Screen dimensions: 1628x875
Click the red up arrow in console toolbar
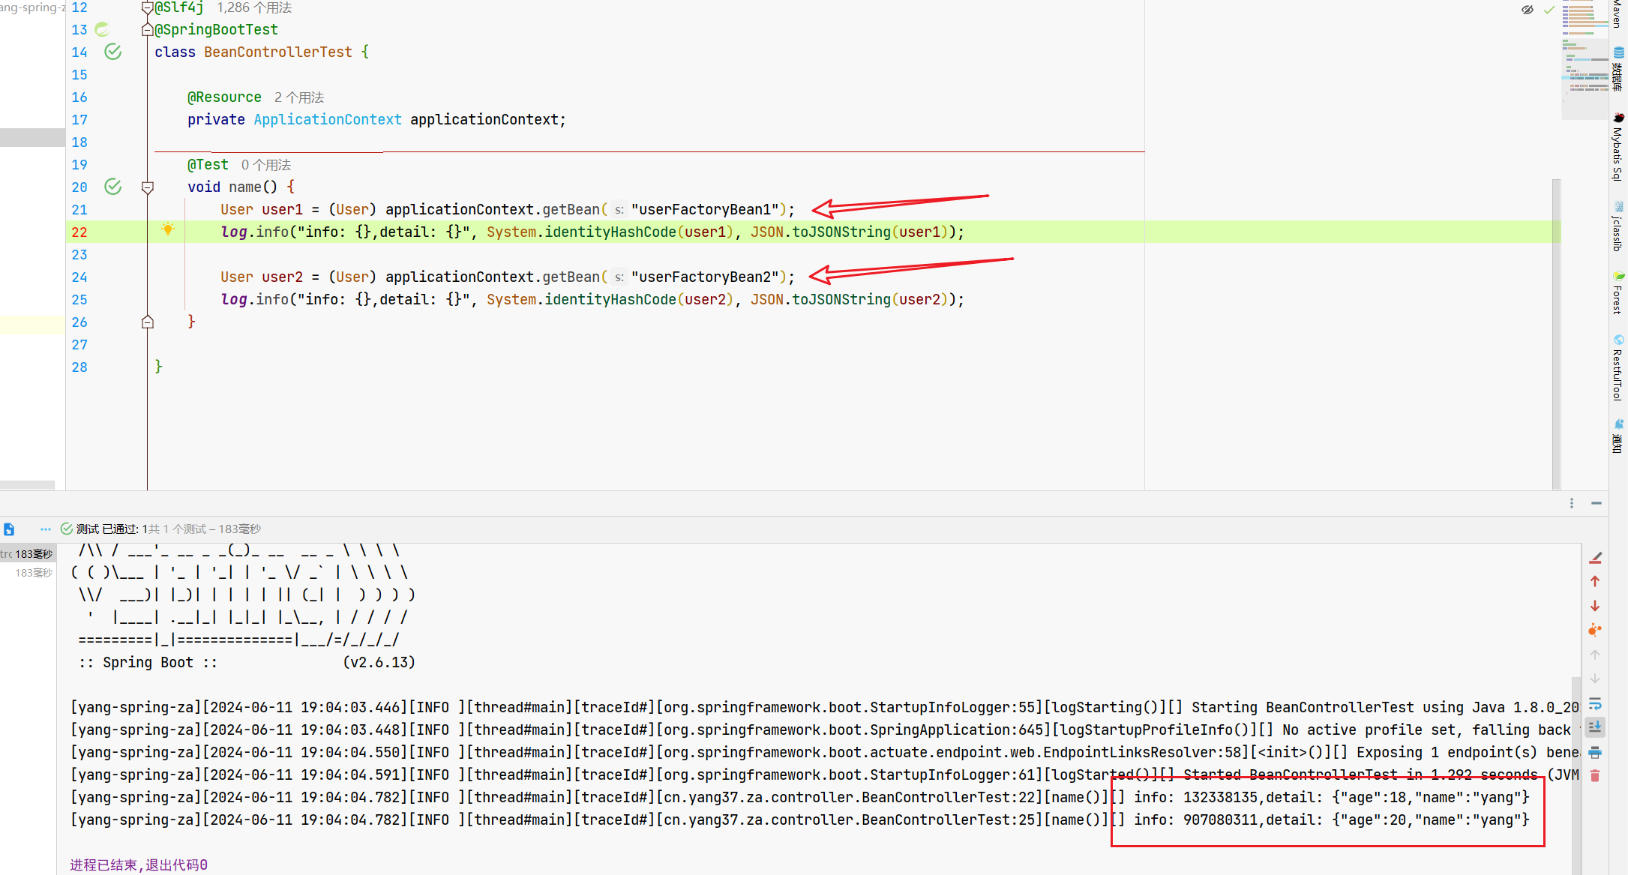point(1595,581)
